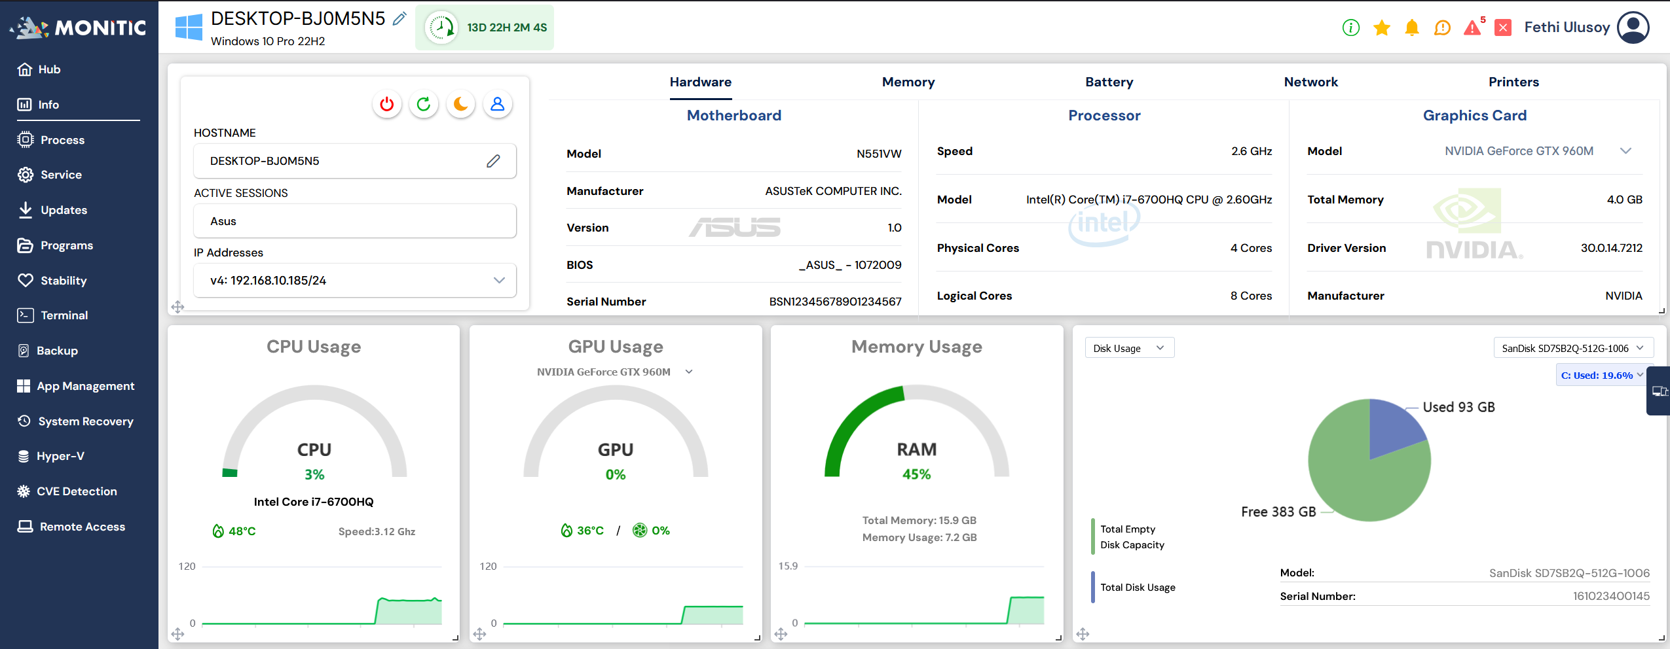Open Hyper-V management in the sidebar
This screenshot has width=1670, height=649.
click(x=61, y=455)
